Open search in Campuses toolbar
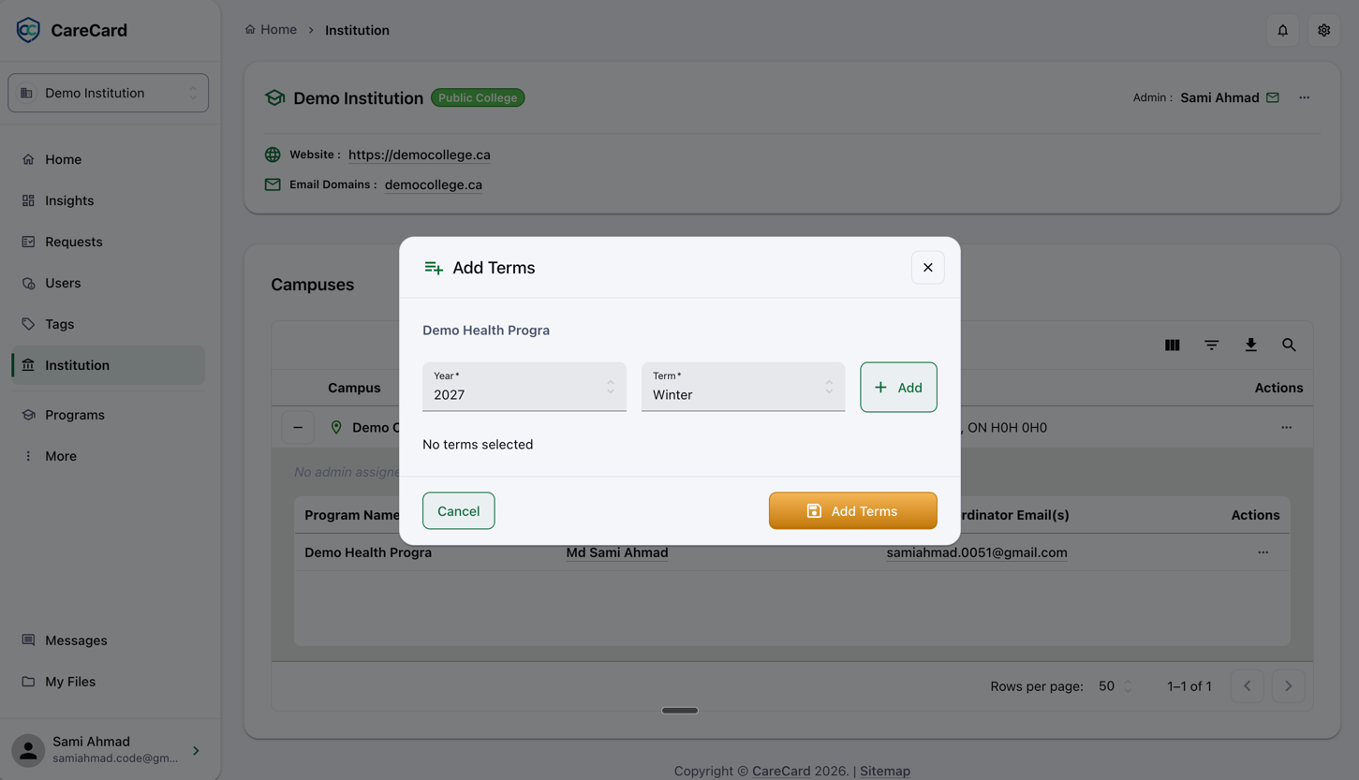Viewport: 1359px width, 780px height. (1290, 346)
